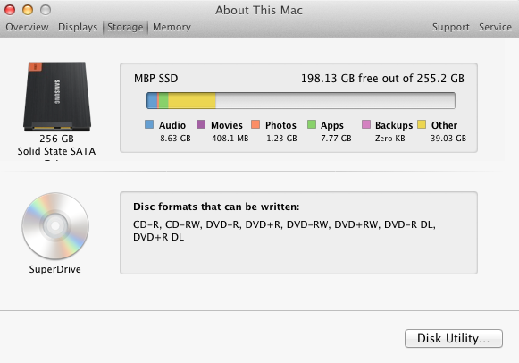
Task: Click the purple Movies legend swatch
Action: point(201,124)
